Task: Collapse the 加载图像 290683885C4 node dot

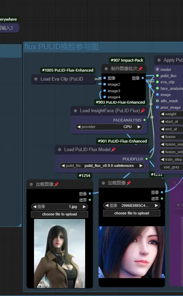Action: (x=103, y=183)
